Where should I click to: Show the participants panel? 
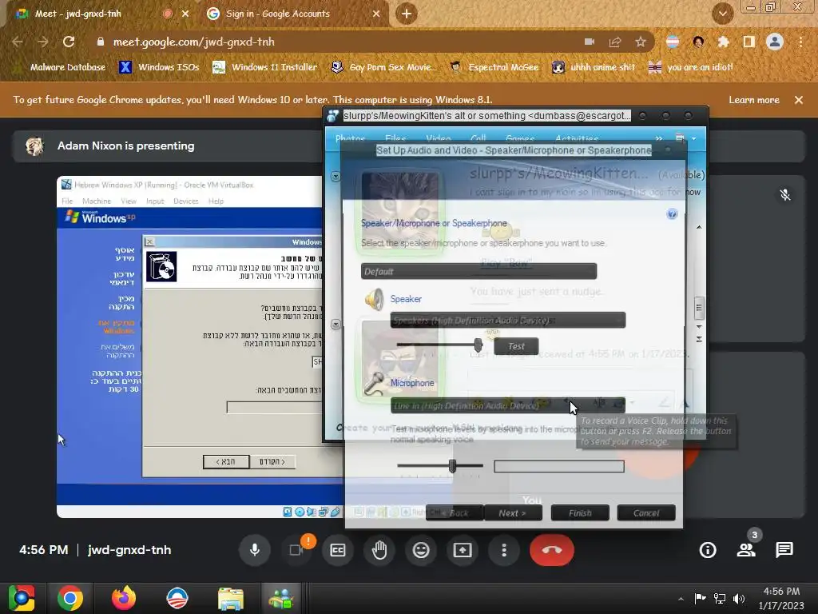(x=746, y=550)
